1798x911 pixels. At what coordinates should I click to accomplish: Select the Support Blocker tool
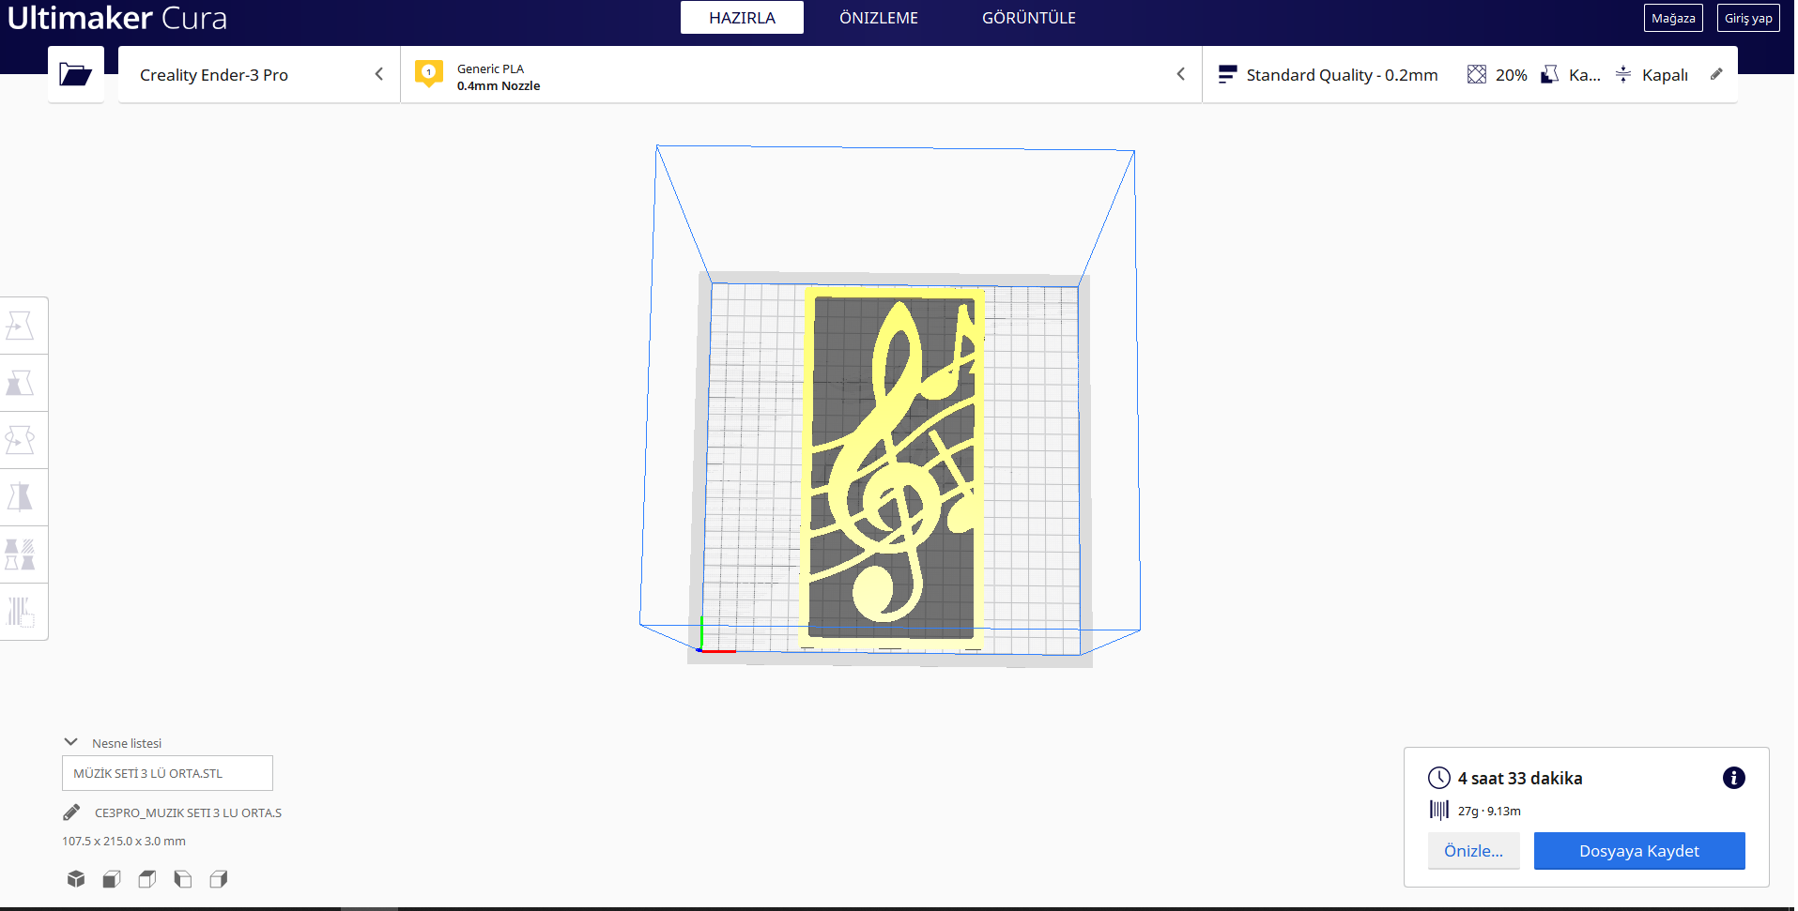click(23, 612)
